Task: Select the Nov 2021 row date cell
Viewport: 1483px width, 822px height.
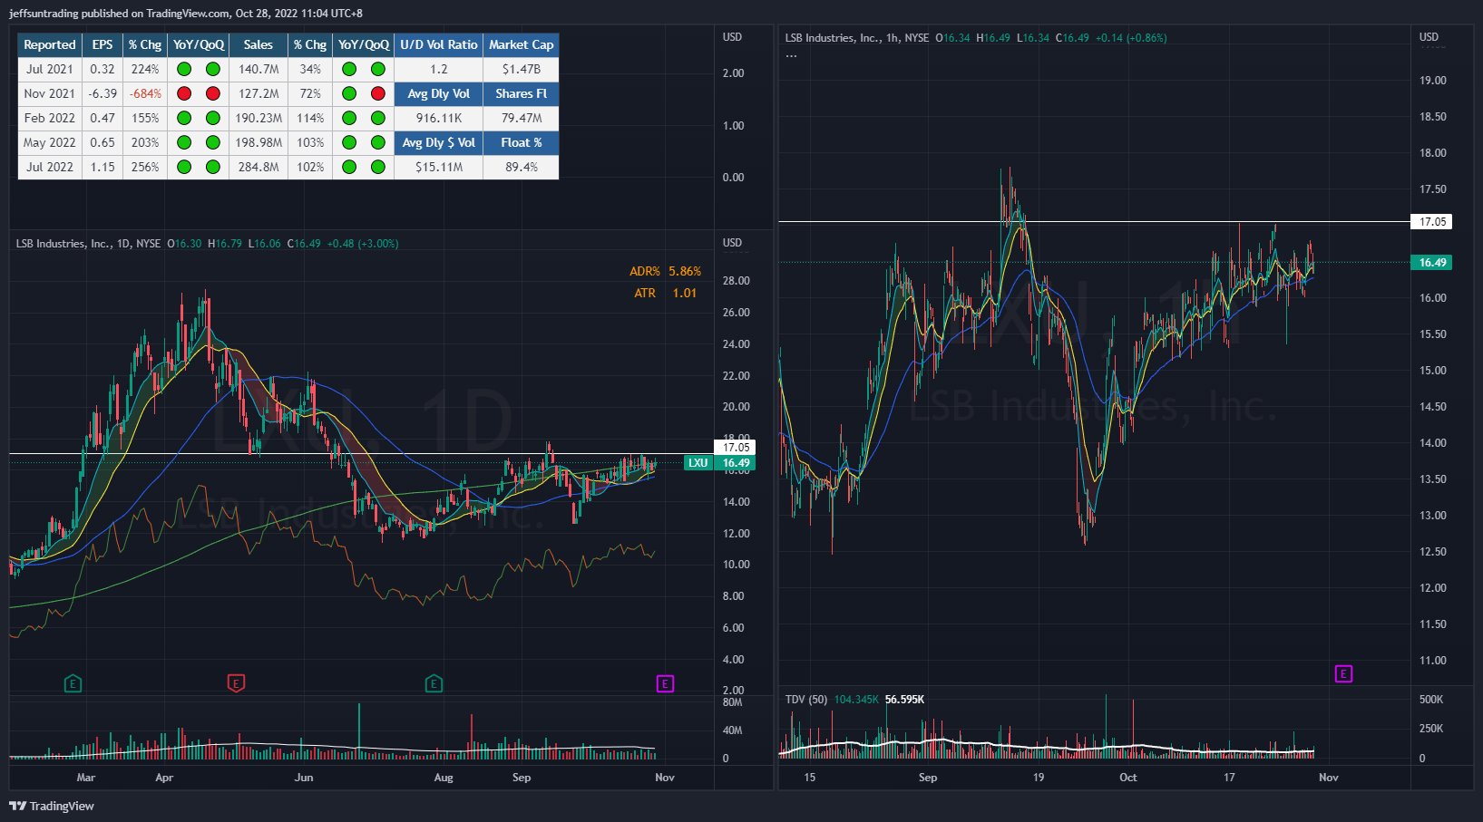Action: (50, 93)
